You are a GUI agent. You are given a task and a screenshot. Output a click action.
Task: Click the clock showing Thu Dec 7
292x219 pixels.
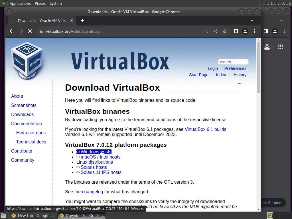coord(276,3)
